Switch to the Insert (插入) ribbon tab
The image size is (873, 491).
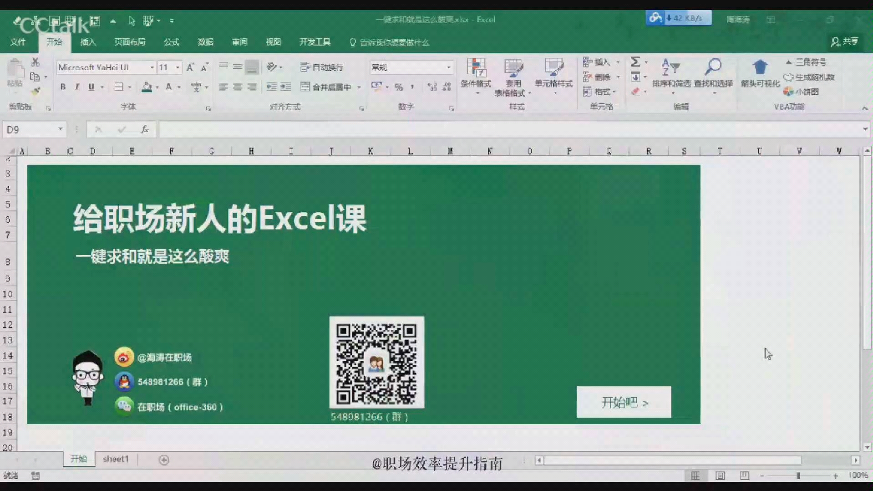88,42
